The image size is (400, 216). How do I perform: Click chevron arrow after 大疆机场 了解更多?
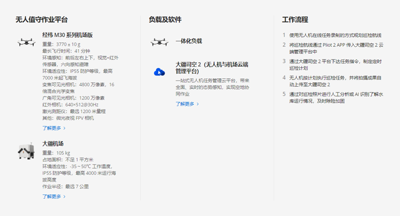pyautogui.click(x=64, y=197)
